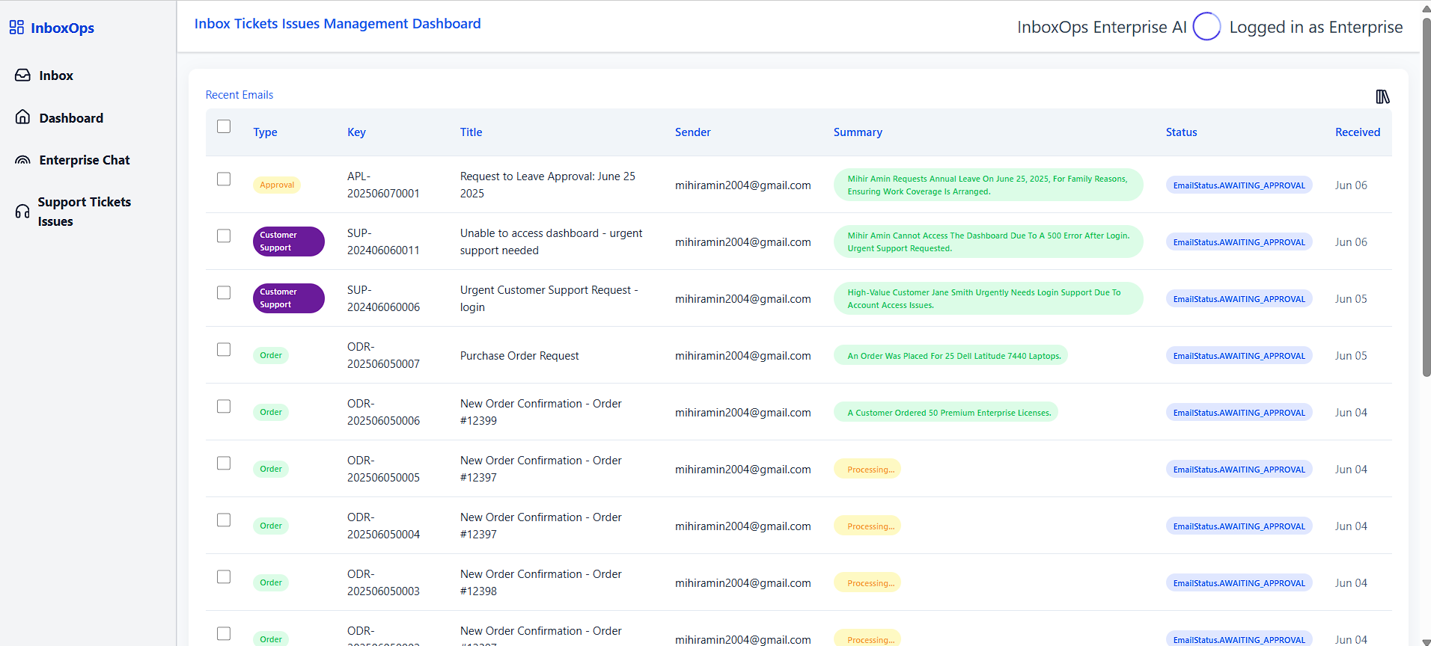
Task: Select the checkbox for ODR-202506050003 row
Action: [224, 576]
